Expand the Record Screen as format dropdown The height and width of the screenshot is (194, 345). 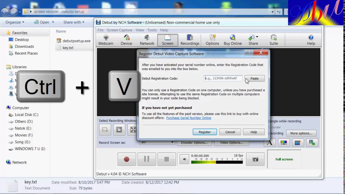pos(172,142)
